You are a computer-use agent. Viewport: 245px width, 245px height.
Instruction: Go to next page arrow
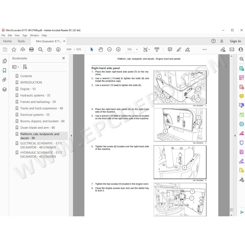58,50
